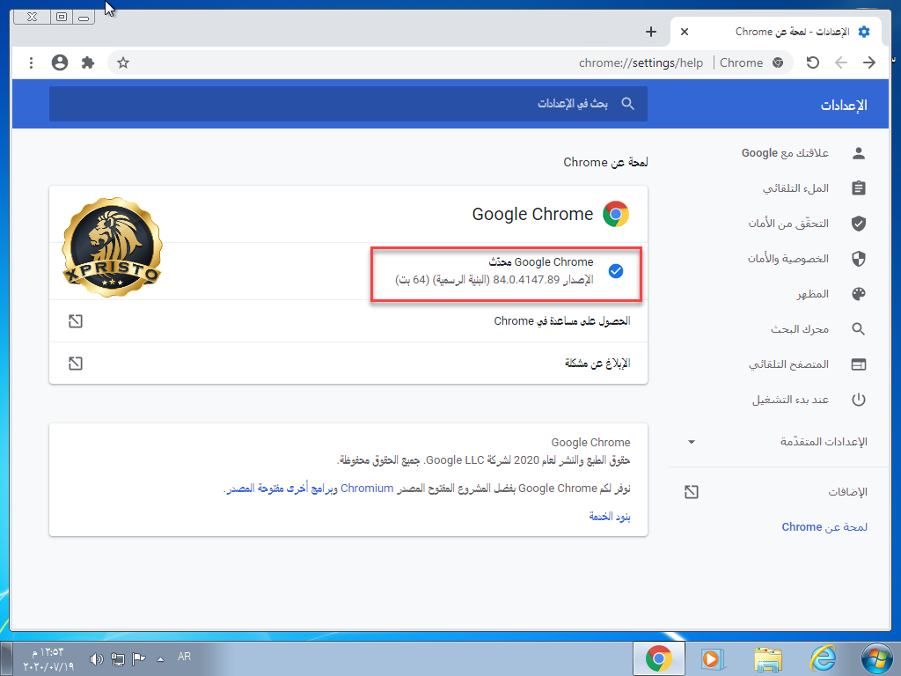Click the network tray icon
Viewport: 901px width, 676px height.
[x=118, y=659]
